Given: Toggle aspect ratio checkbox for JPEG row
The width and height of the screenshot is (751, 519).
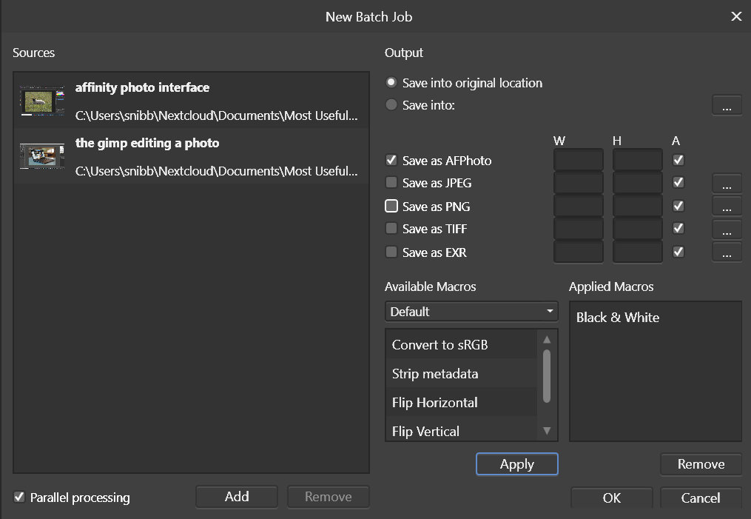Looking at the screenshot, I should point(678,182).
